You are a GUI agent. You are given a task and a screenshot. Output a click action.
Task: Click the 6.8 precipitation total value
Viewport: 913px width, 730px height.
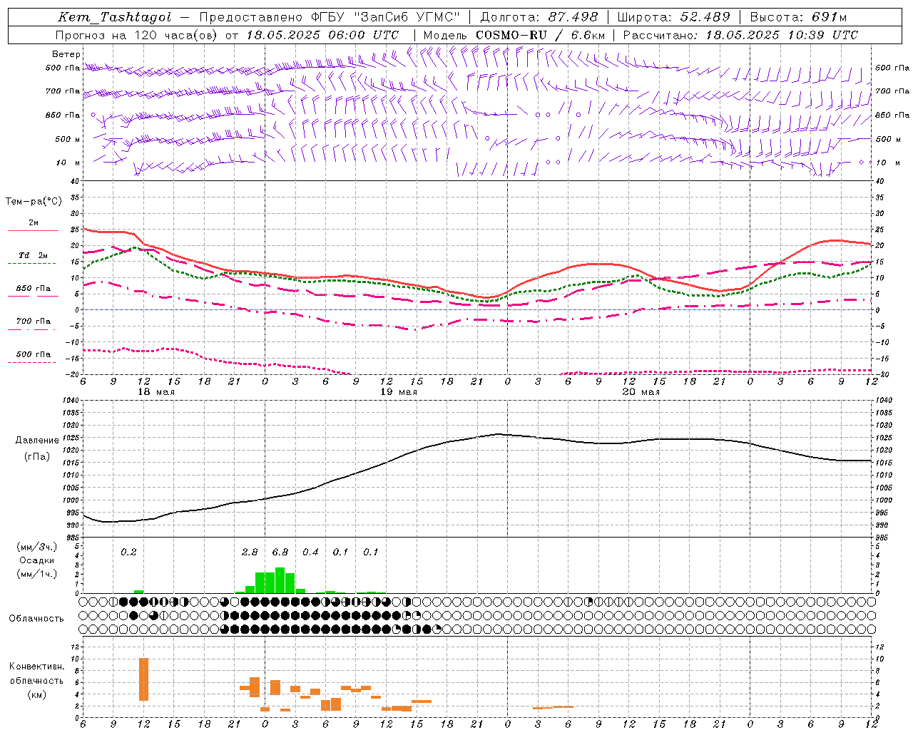280,552
